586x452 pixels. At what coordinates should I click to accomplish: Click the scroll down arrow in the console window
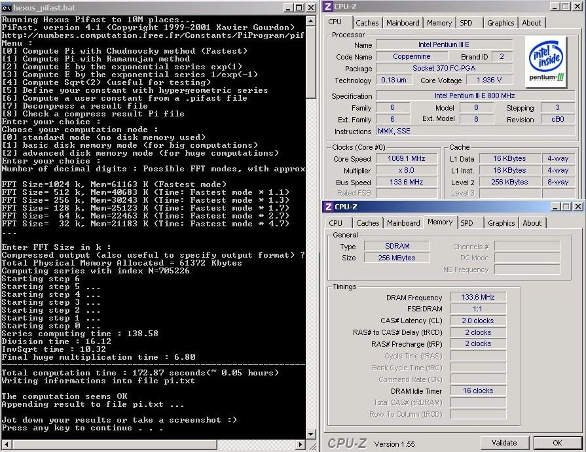311,434
